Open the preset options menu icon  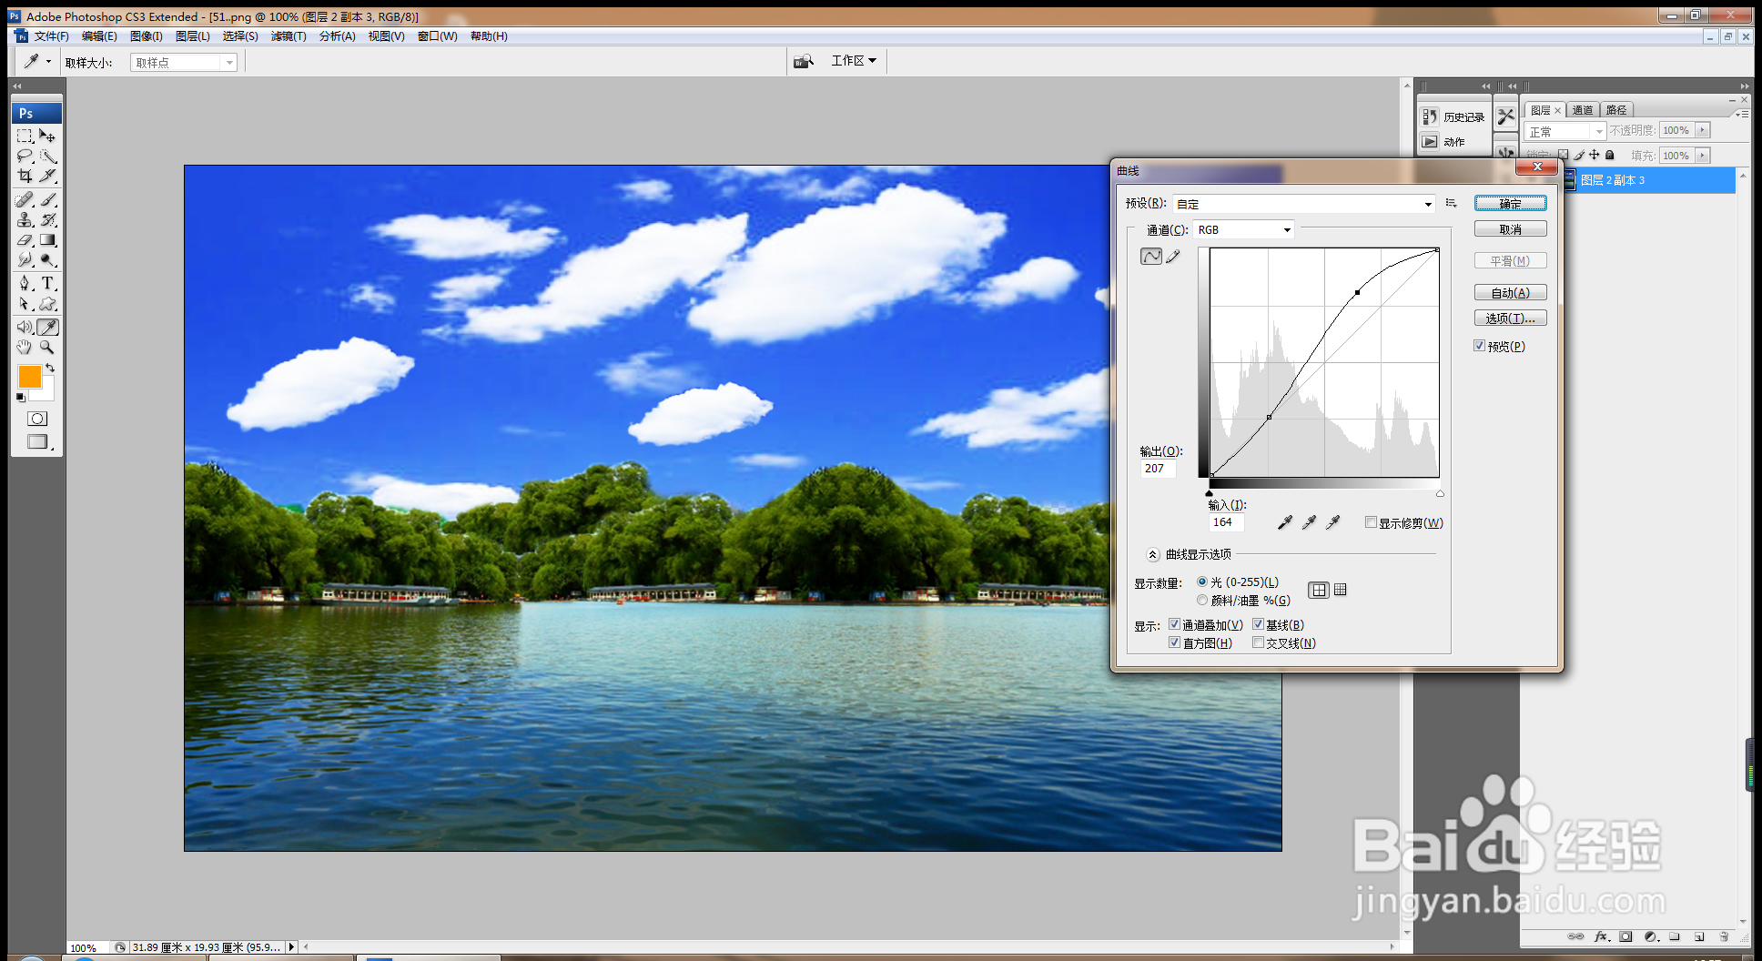(x=1452, y=203)
